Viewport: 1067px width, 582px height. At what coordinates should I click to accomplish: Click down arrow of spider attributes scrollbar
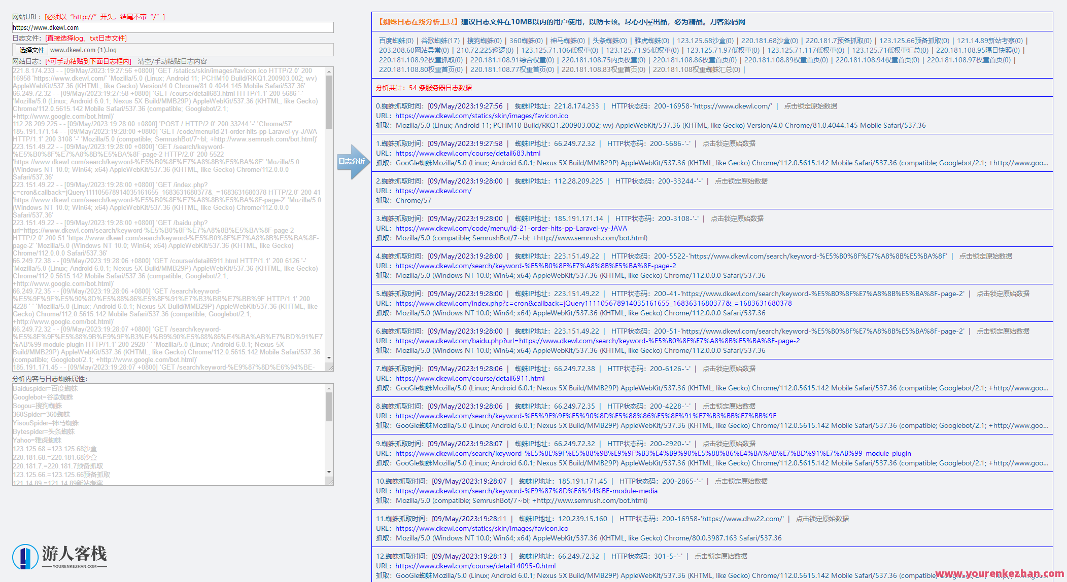329,472
